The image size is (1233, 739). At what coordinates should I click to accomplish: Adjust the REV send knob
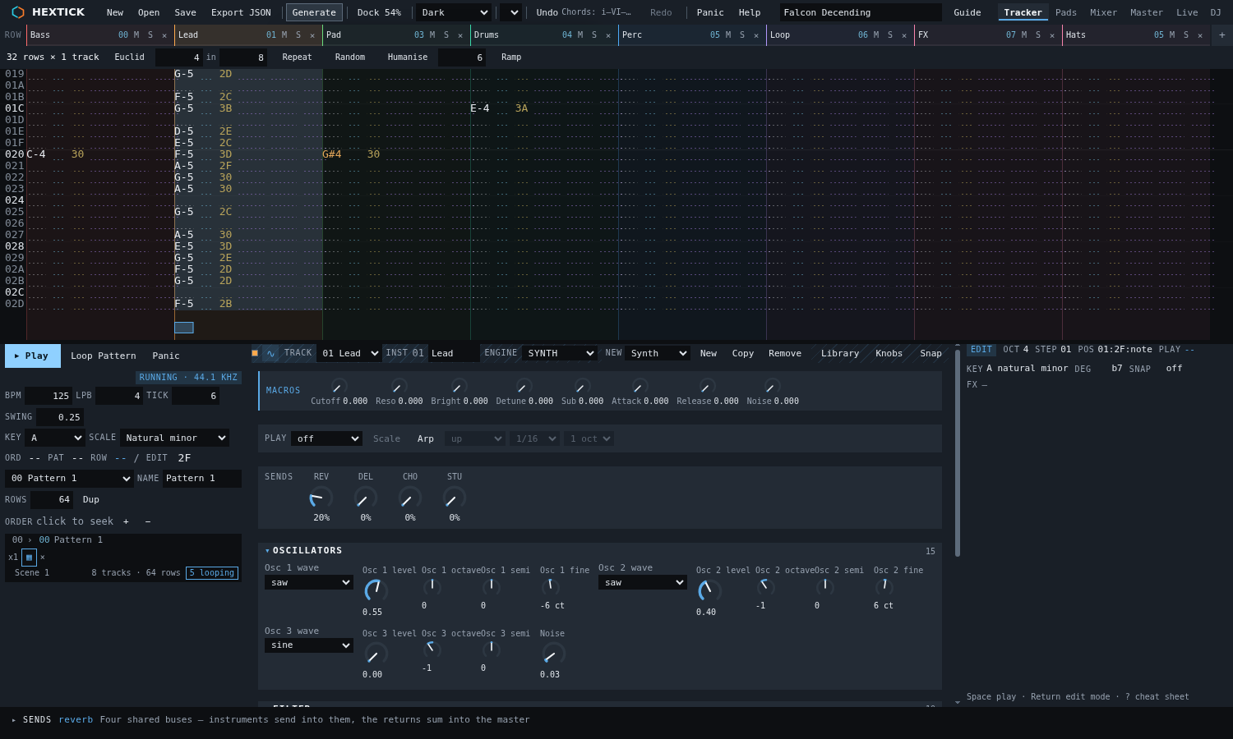[x=321, y=498]
